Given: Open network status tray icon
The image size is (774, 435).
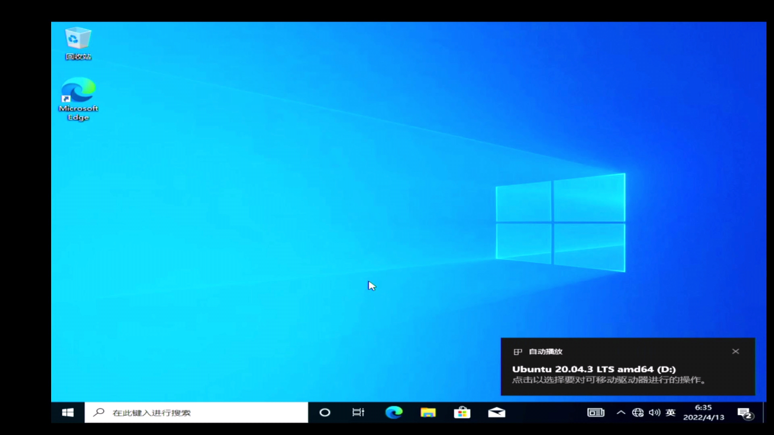Looking at the screenshot, I should 638,412.
